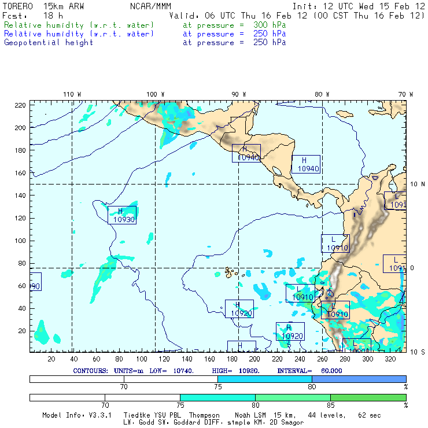Click the cyan 75–80% segment of the upper color bar
Screen dimensions: 428x428
[265, 379]
